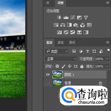
Task: Add a Photo Filter adjustment
Action: coord(76,25)
